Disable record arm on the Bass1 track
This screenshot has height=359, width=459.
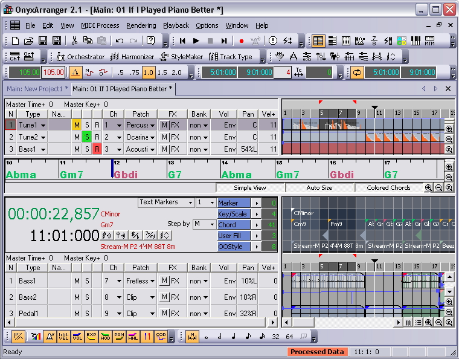pyautogui.click(x=97, y=149)
